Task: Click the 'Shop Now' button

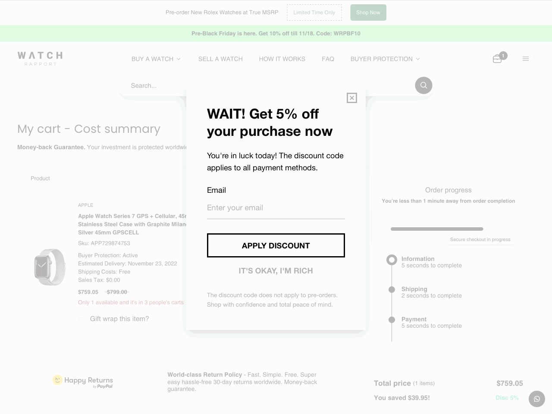Action: tap(368, 13)
